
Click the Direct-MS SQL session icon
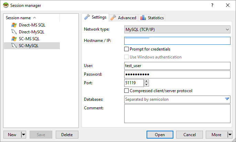(x=14, y=25)
